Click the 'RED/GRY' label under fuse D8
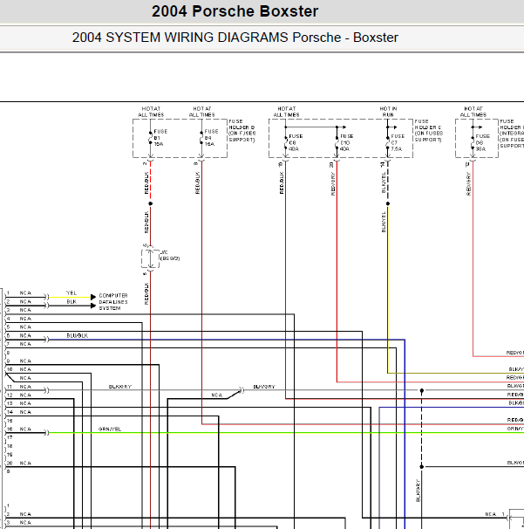 click(x=468, y=184)
